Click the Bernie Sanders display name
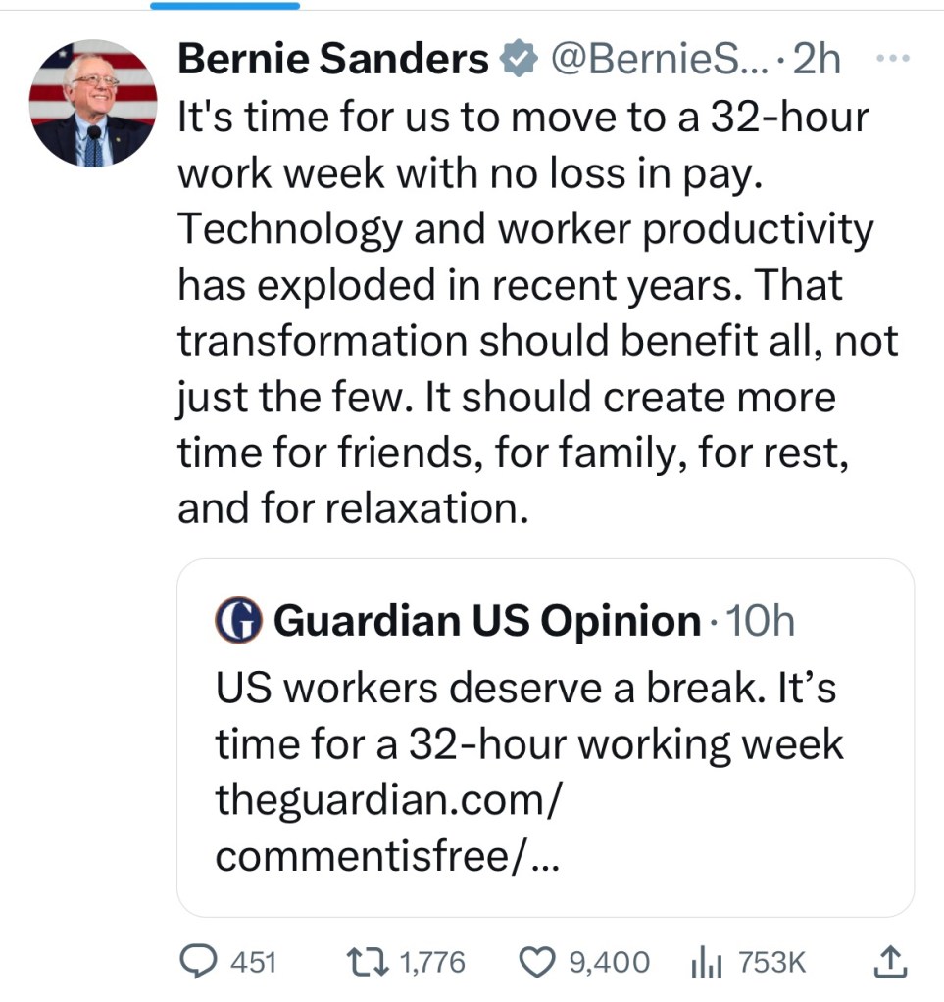The width and height of the screenshot is (944, 1002). [333, 62]
